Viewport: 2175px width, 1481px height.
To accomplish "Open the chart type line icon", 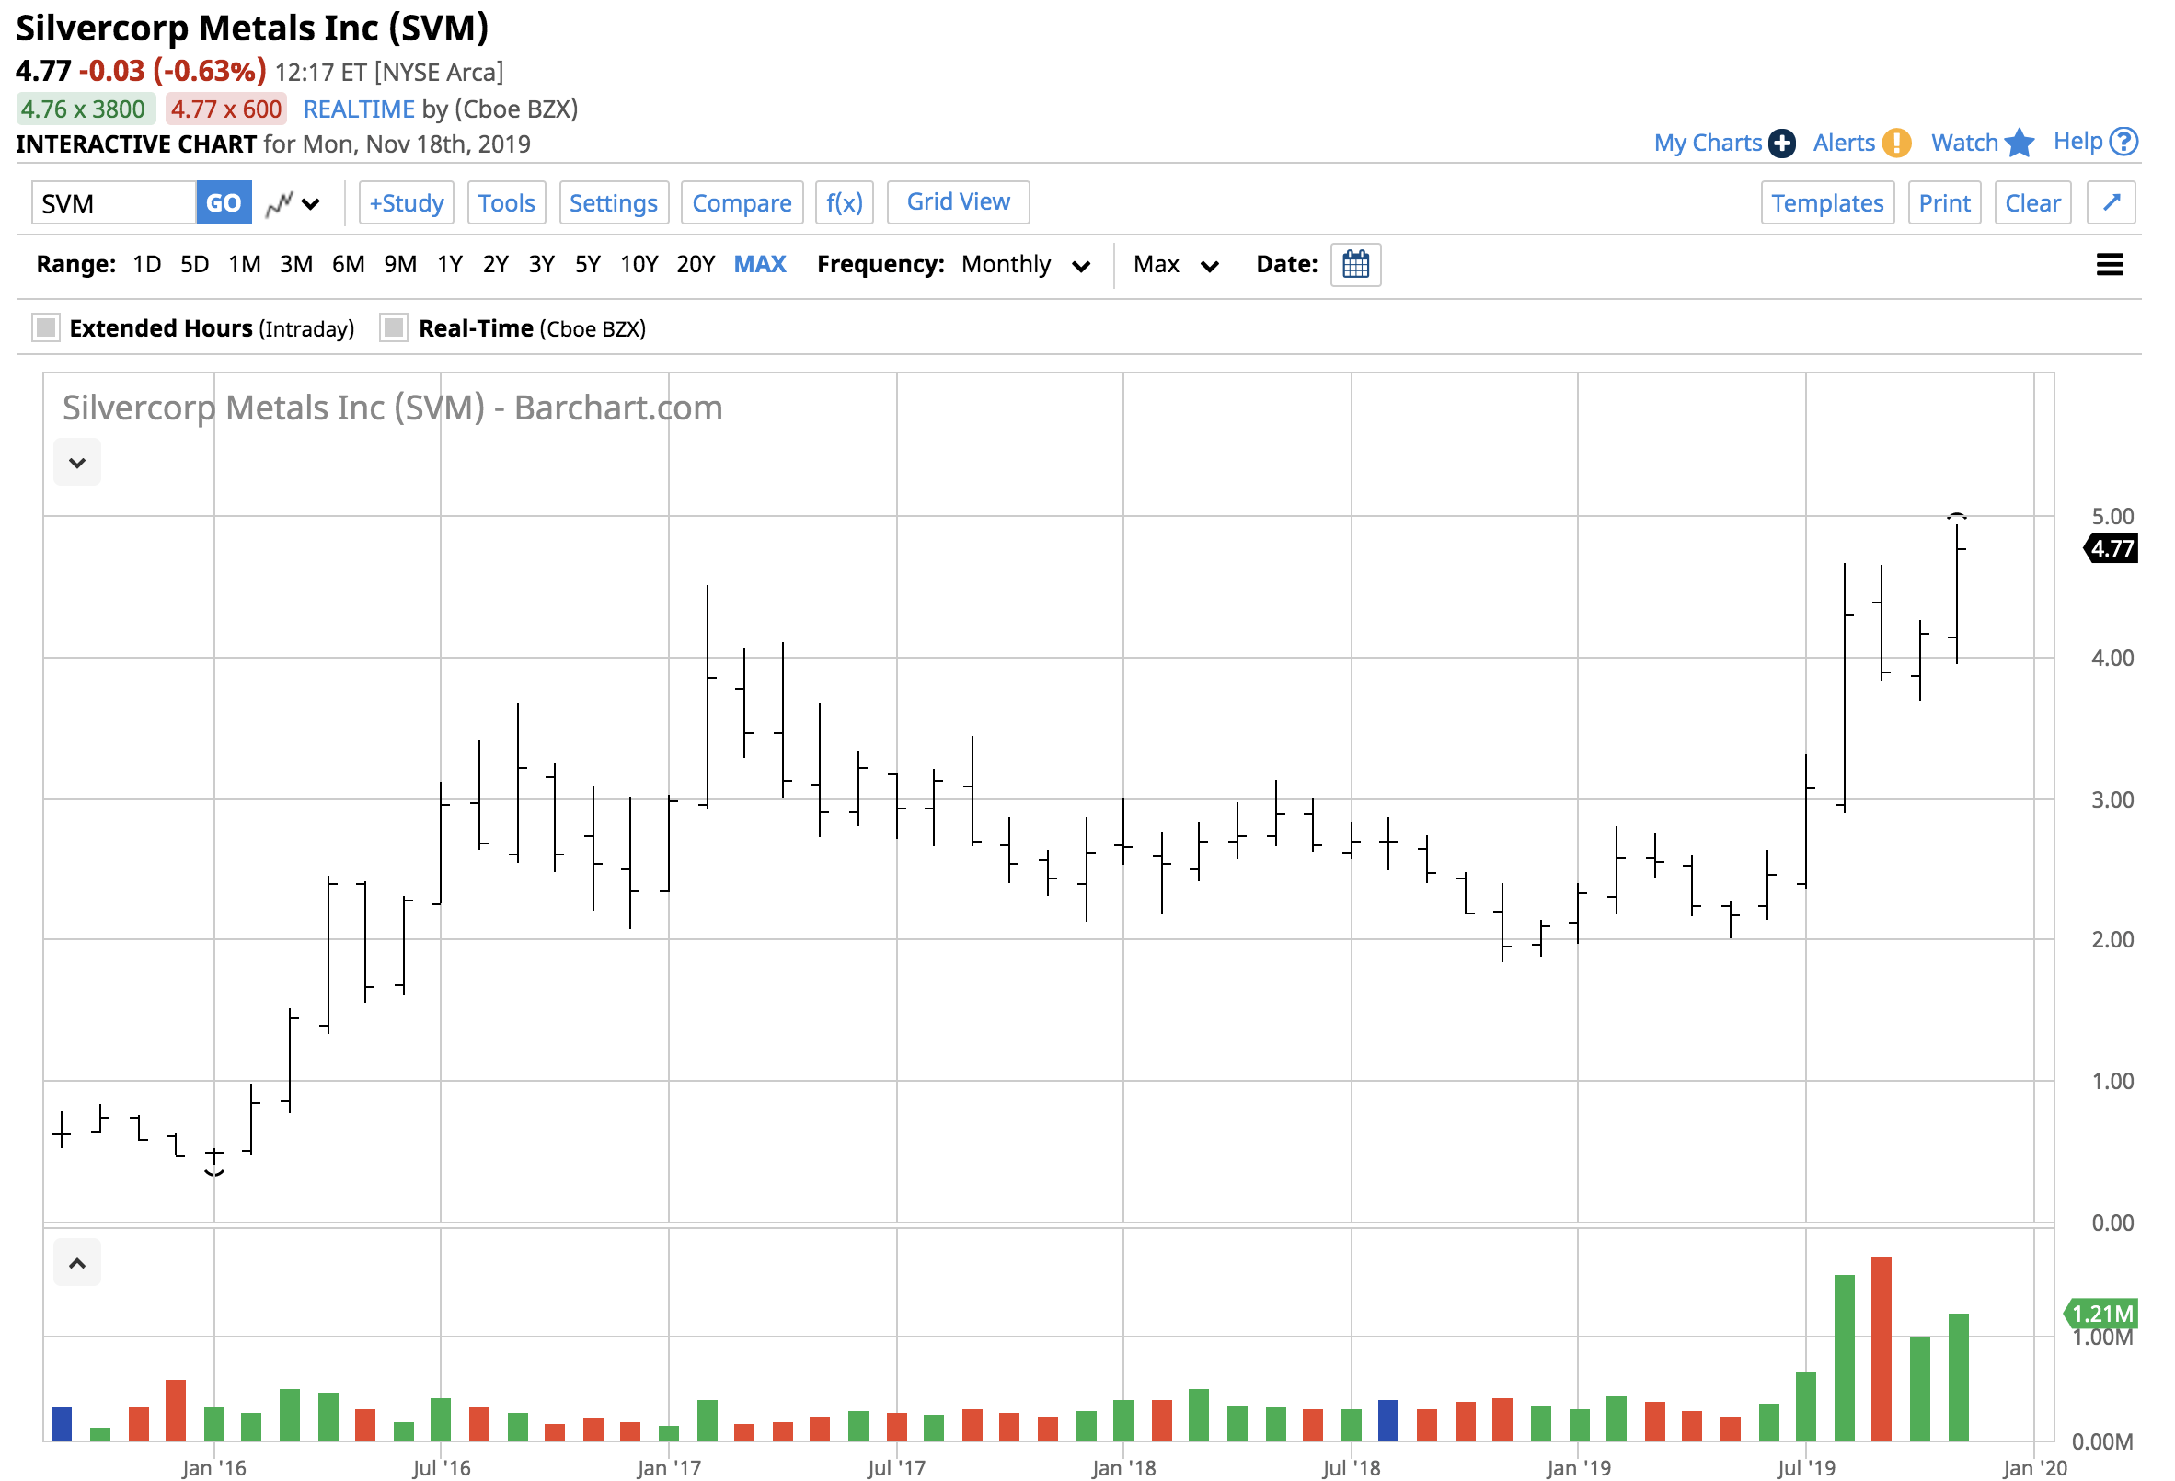I will coord(279,204).
